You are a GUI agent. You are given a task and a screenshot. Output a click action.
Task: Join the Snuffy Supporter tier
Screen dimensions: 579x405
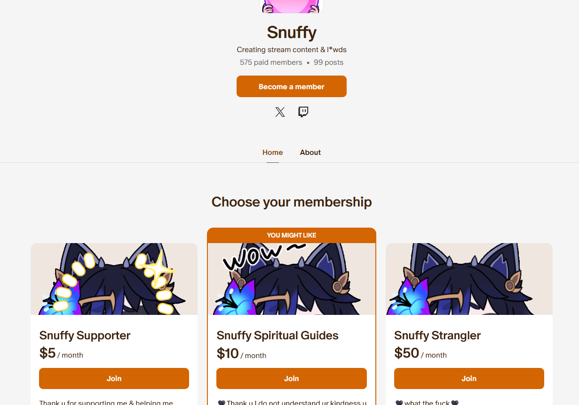coord(114,378)
